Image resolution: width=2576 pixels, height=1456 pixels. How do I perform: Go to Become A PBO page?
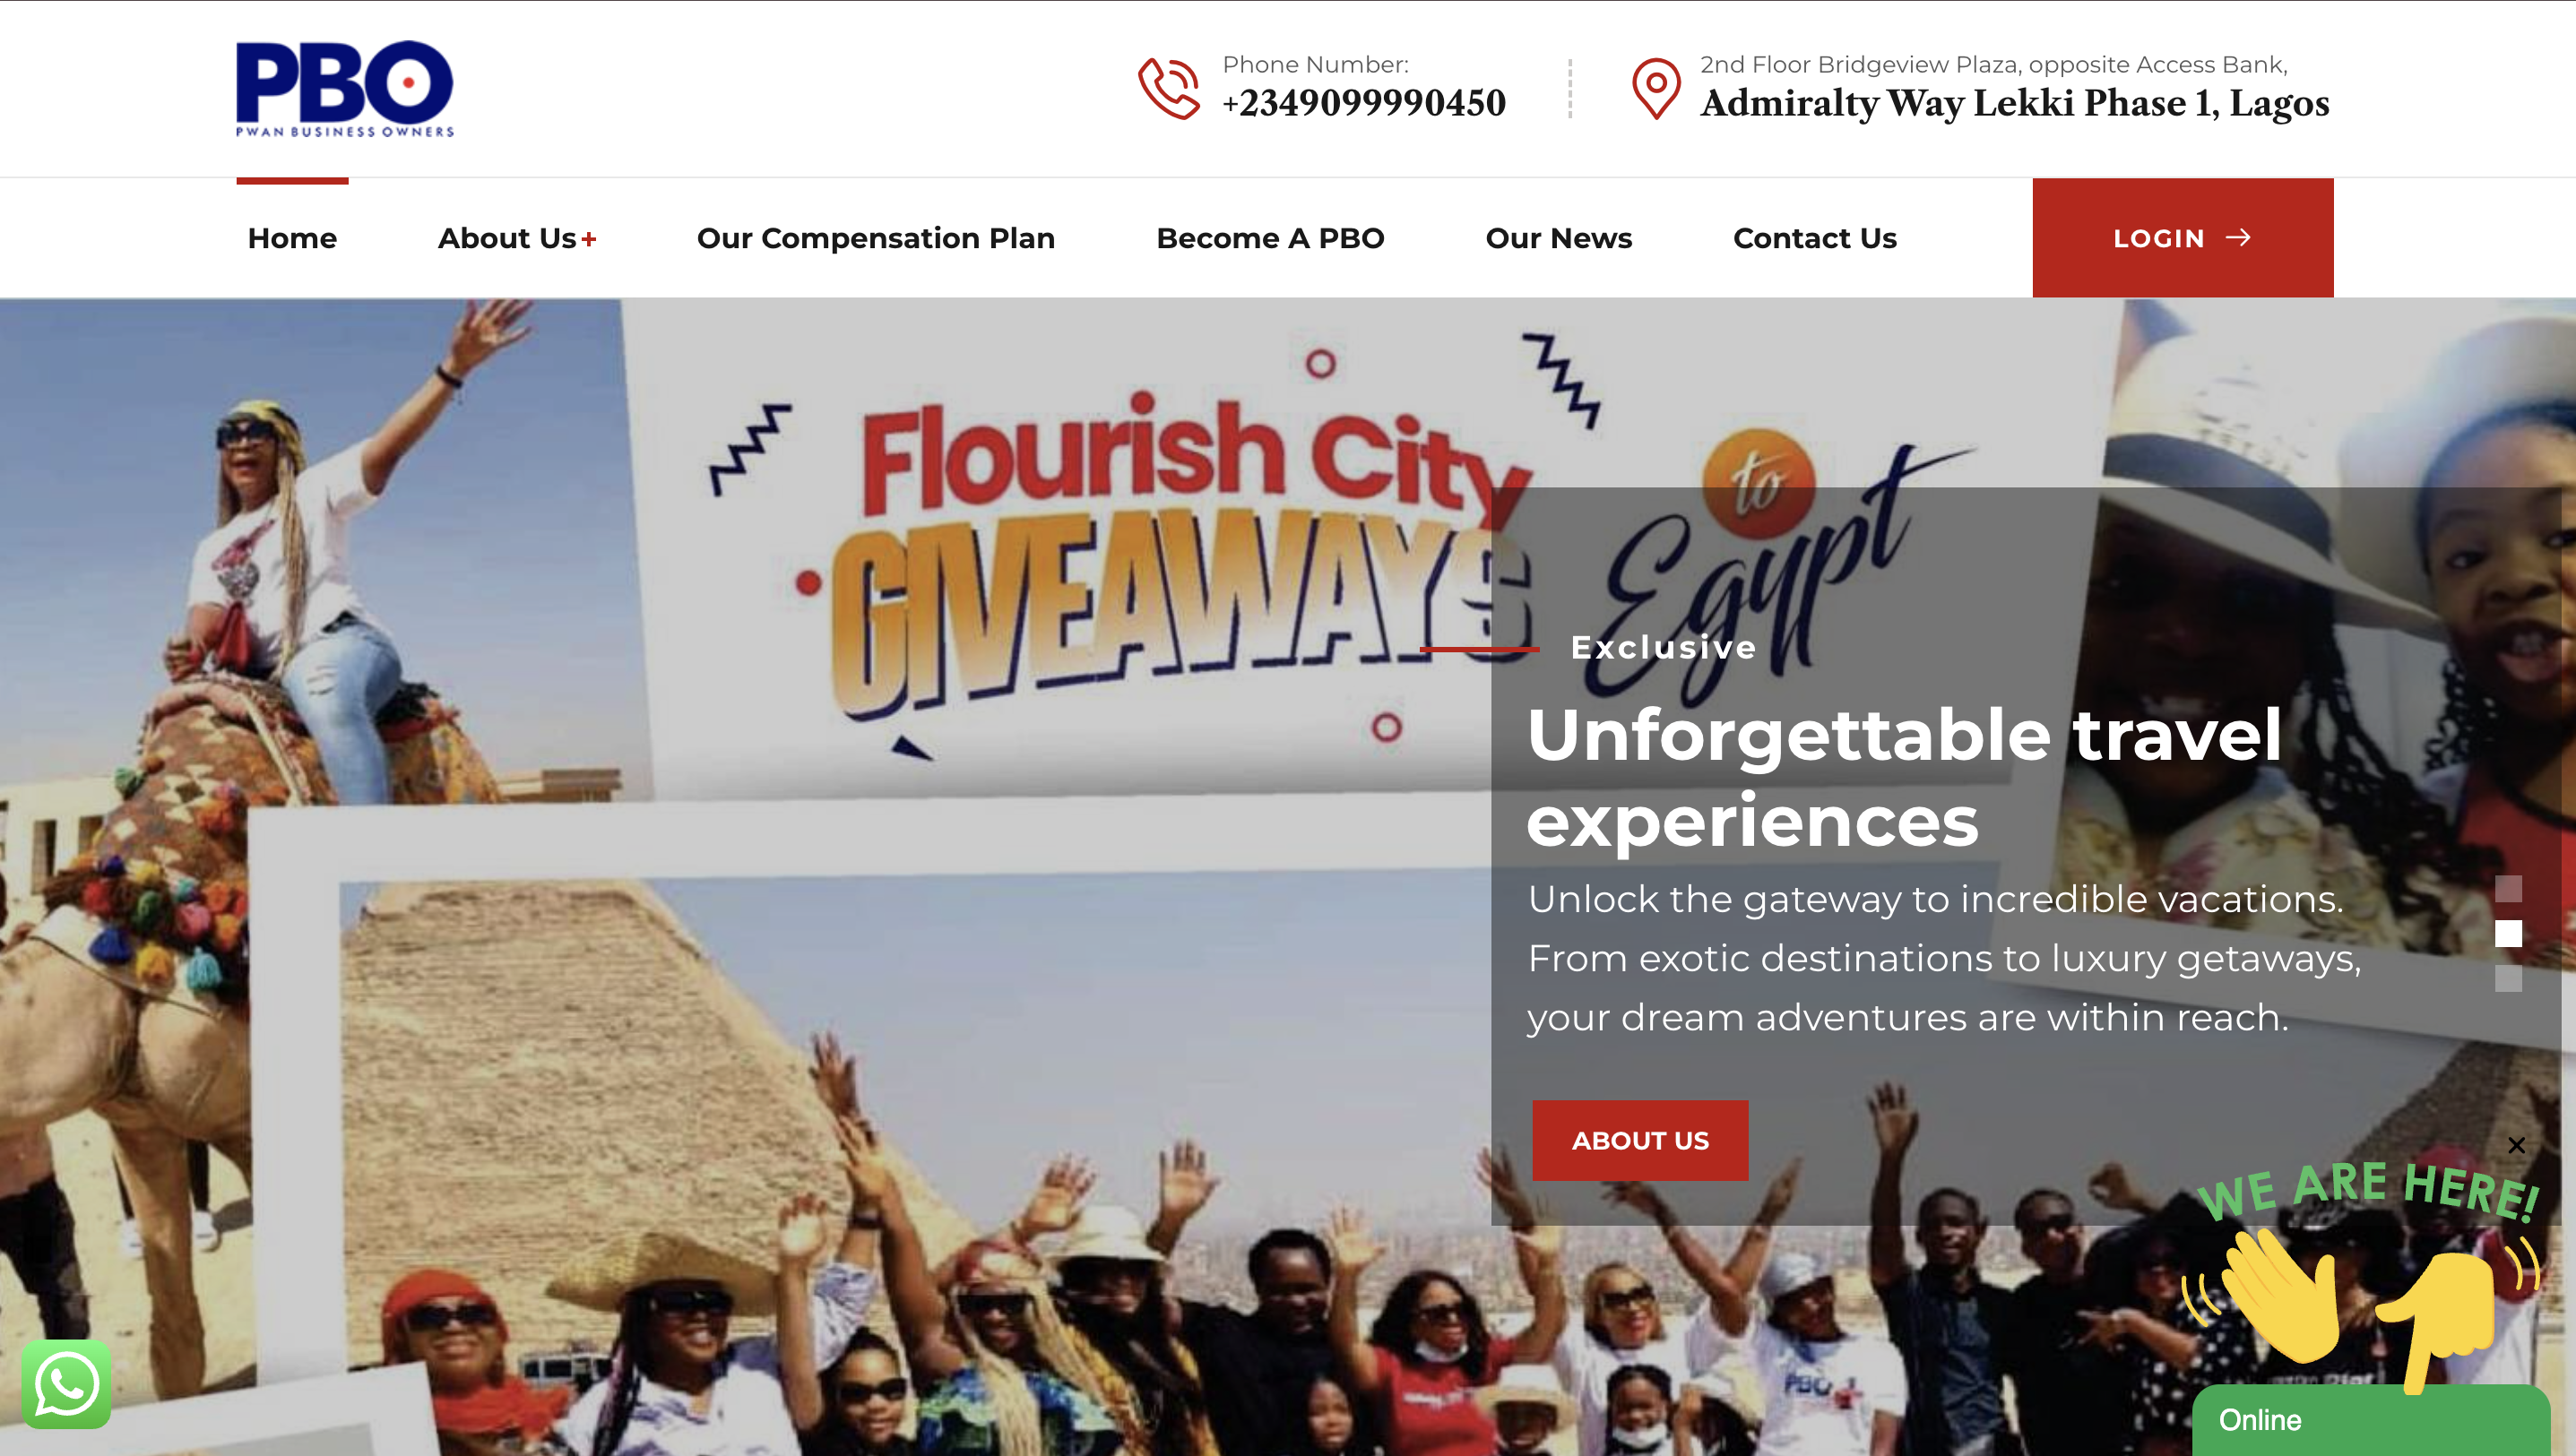(1269, 238)
